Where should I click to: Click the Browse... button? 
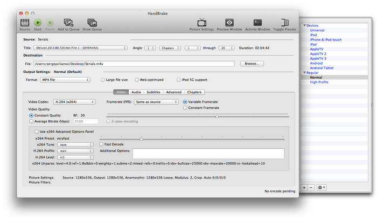252,64
